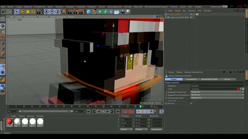Select the Move tool cross icon
Image resolution: width=248 pixels, height=139 pixels.
(x=22, y=12)
